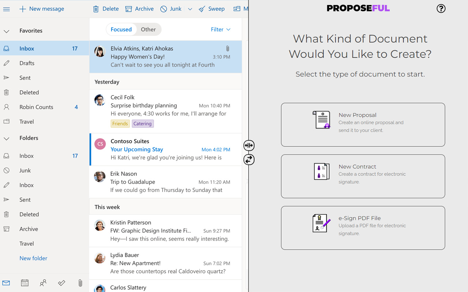Open Surprise birthday planning email
Viewport: 468px width, 292px height.
click(x=166, y=111)
